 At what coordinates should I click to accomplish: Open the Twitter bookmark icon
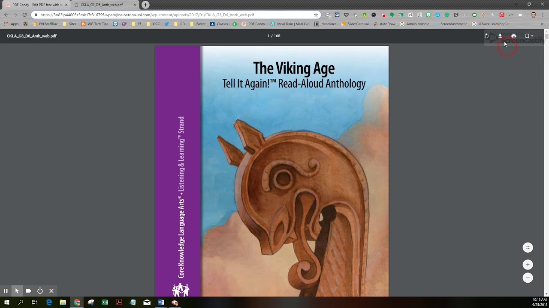pos(166,24)
